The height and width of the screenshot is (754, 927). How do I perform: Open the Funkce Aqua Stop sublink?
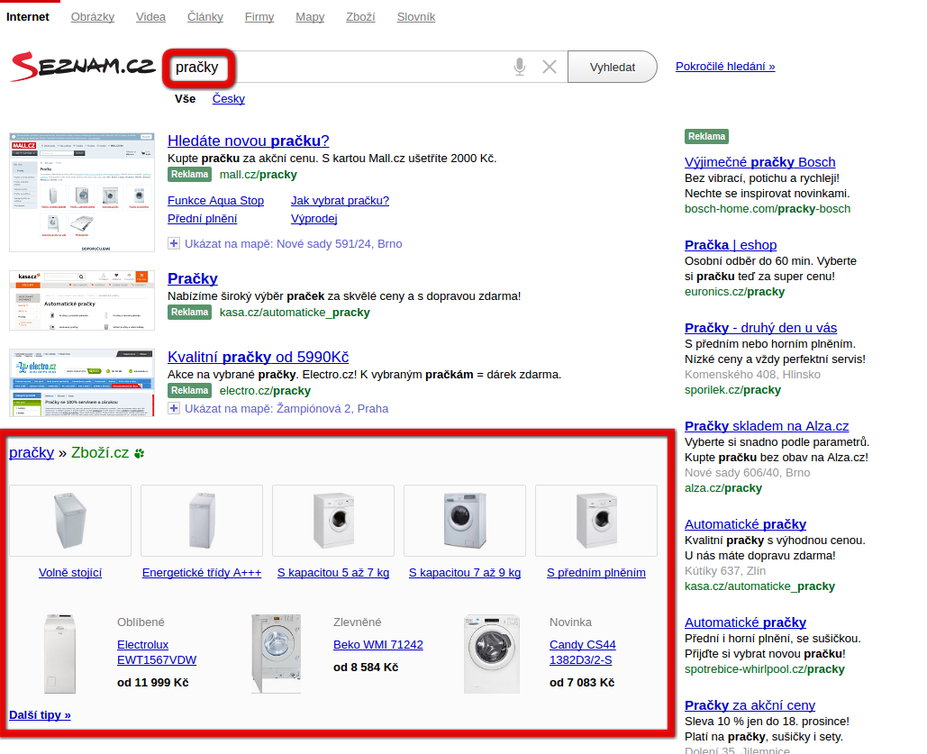(216, 201)
